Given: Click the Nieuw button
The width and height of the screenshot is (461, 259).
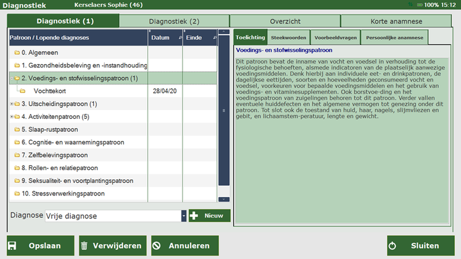Looking at the screenshot, I should tap(209, 216).
